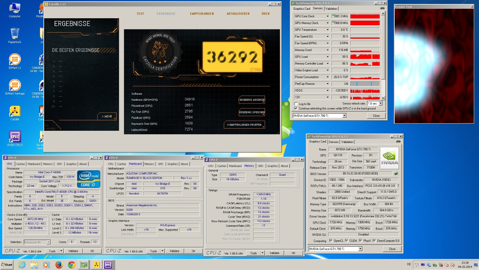Image resolution: width=479 pixels, height=270 pixels.
Task: Toggle the DirectCompute 5.0 checkbox
Action: click(374, 241)
